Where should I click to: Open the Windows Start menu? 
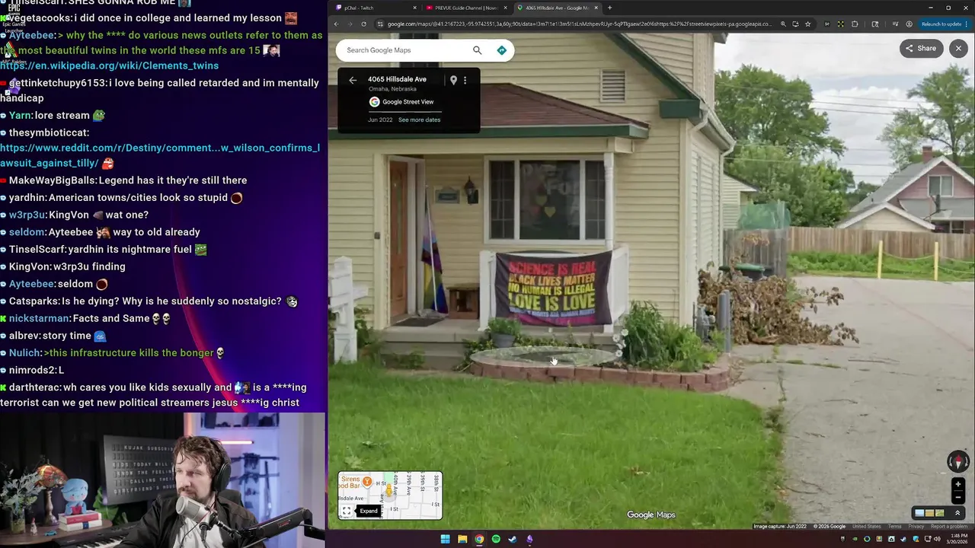(x=445, y=540)
